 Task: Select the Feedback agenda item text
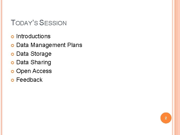tap(29, 80)
